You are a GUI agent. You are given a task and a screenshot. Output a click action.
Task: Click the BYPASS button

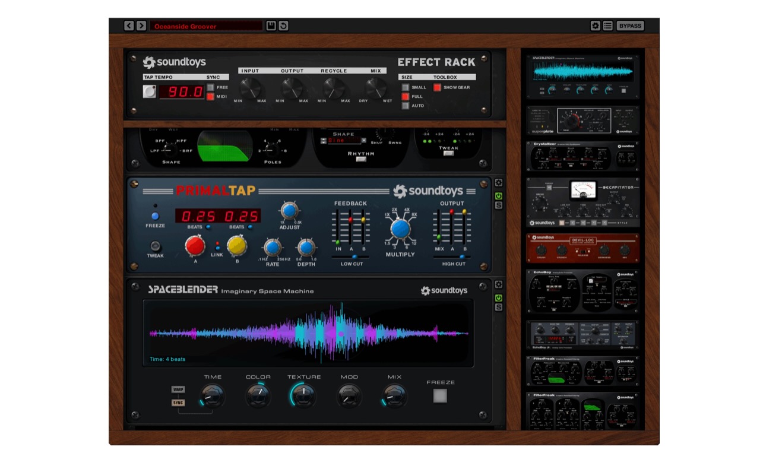click(x=629, y=26)
